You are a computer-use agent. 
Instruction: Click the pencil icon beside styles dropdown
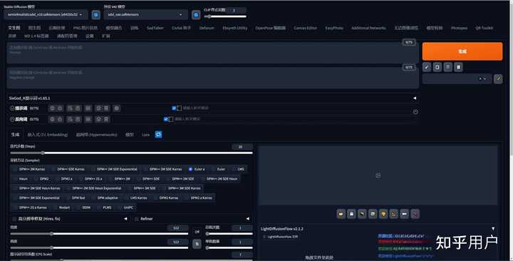[498, 78]
